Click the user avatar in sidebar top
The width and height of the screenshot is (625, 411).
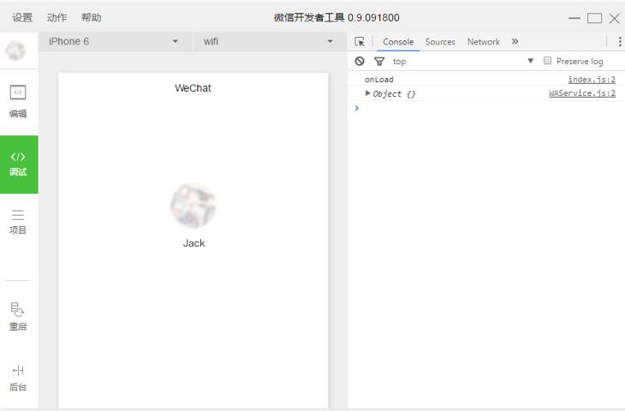(15, 51)
